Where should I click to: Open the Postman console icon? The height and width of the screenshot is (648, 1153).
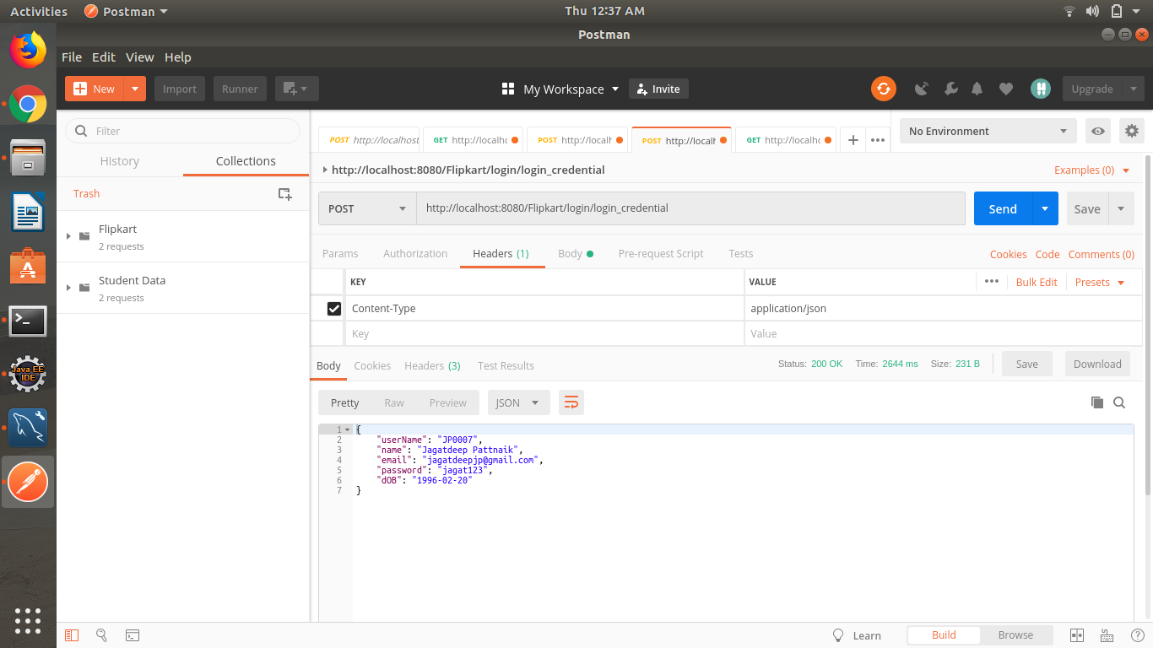pos(133,635)
